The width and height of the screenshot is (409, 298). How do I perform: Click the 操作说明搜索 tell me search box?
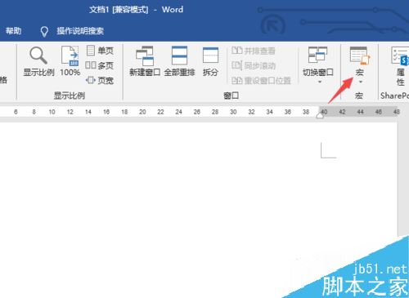(80, 31)
